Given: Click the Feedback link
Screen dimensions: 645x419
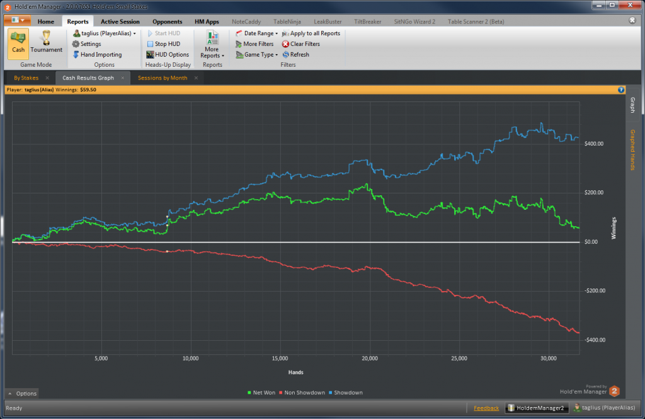Looking at the screenshot, I should pyautogui.click(x=486, y=408).
